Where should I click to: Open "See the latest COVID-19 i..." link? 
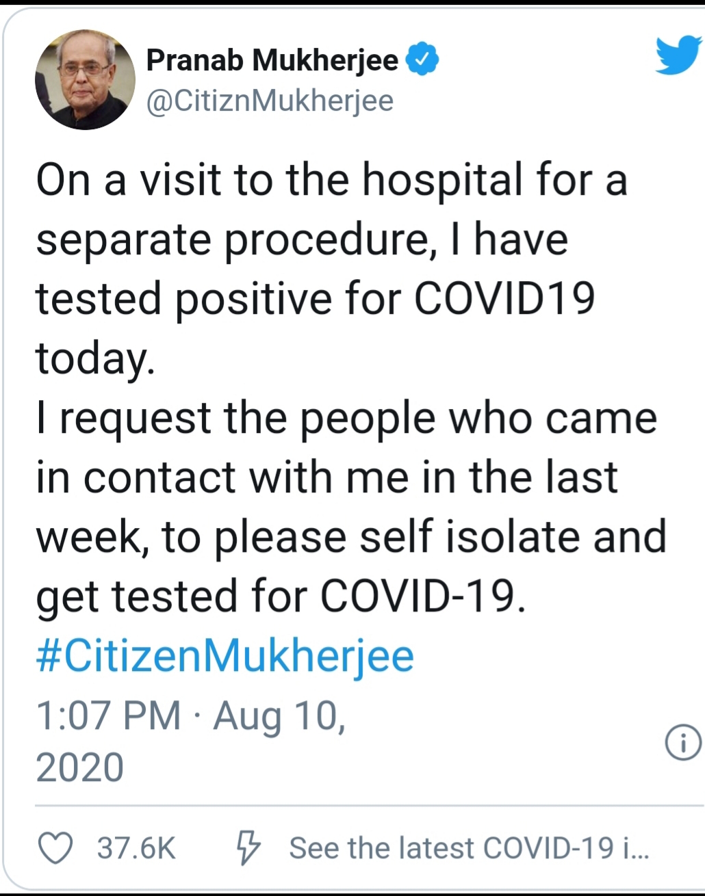coord(469,848)
